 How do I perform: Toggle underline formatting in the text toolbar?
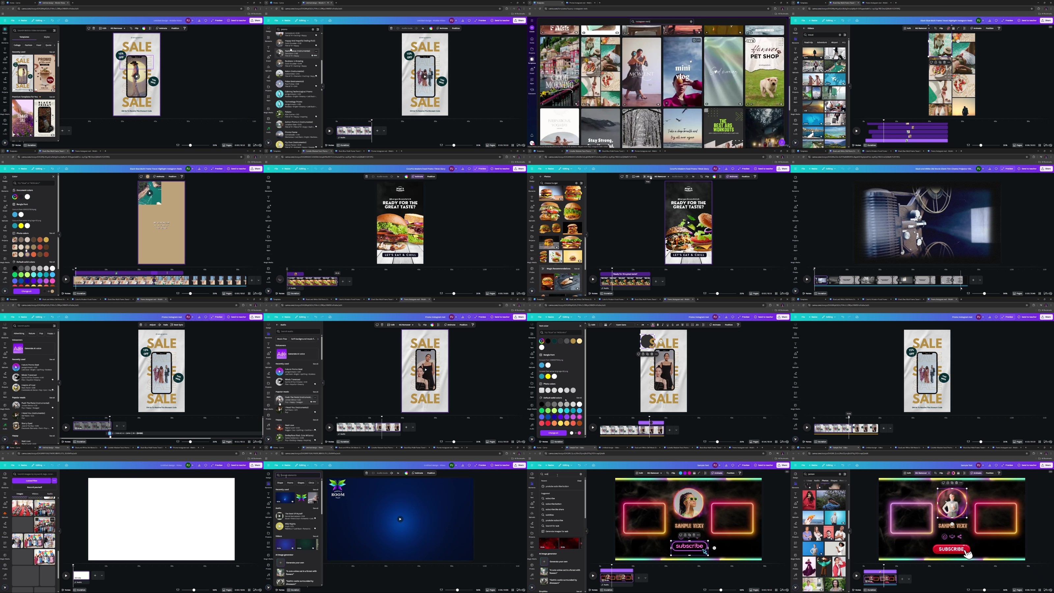(667, 325)
